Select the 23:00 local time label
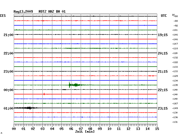Screen dimensions: 179x136 (x=9, y=72)
